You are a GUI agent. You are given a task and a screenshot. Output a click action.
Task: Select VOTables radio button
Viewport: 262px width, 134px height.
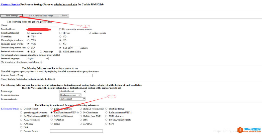click(x=52, y=120)
